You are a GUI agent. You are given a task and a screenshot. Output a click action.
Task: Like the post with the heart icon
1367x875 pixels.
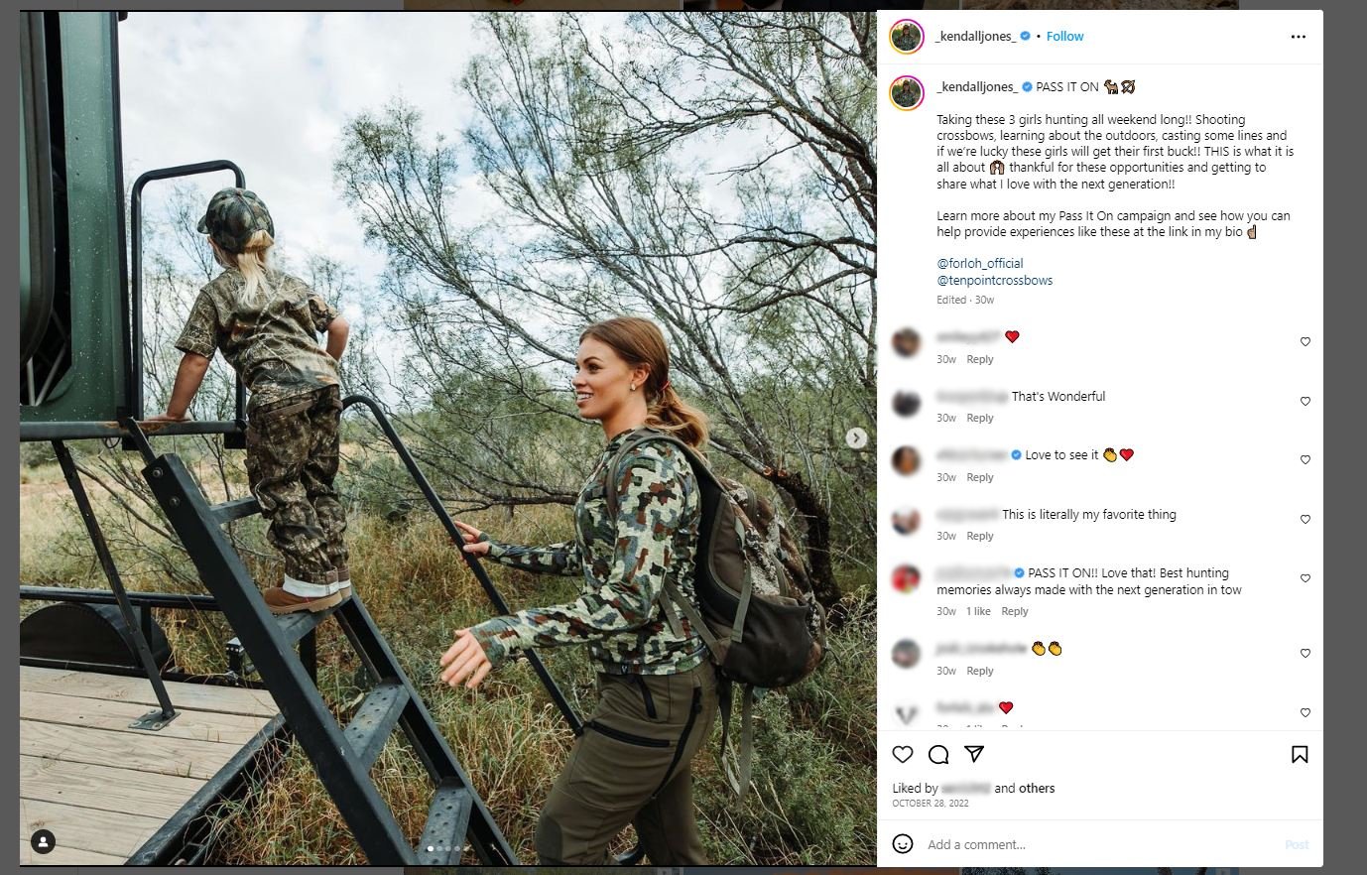click(902, 755)
